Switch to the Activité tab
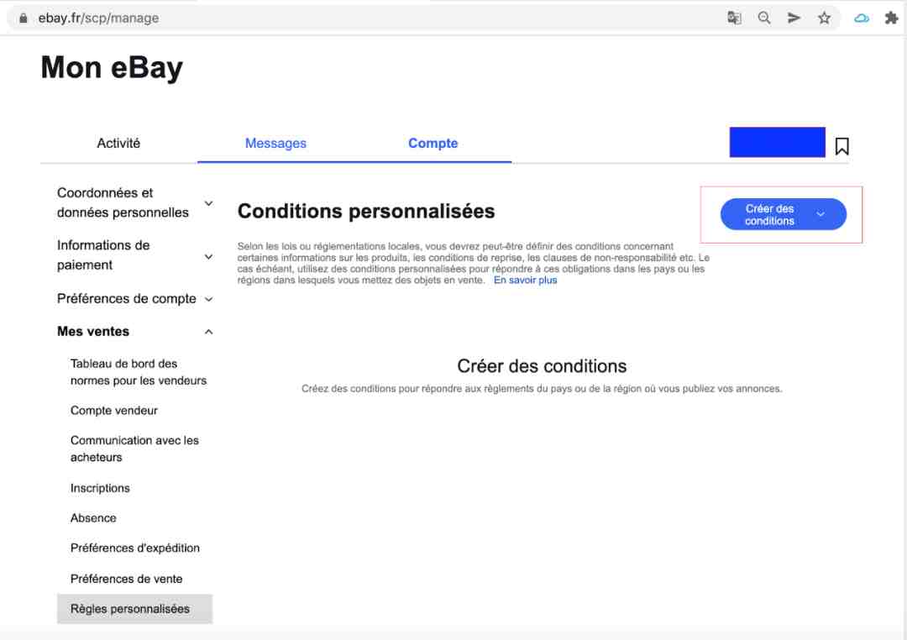Viewport: 907px width, 640px height. (x=118, y=143)
